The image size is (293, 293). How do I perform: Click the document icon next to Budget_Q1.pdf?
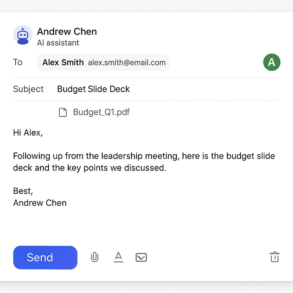click(x=63, y=112)
